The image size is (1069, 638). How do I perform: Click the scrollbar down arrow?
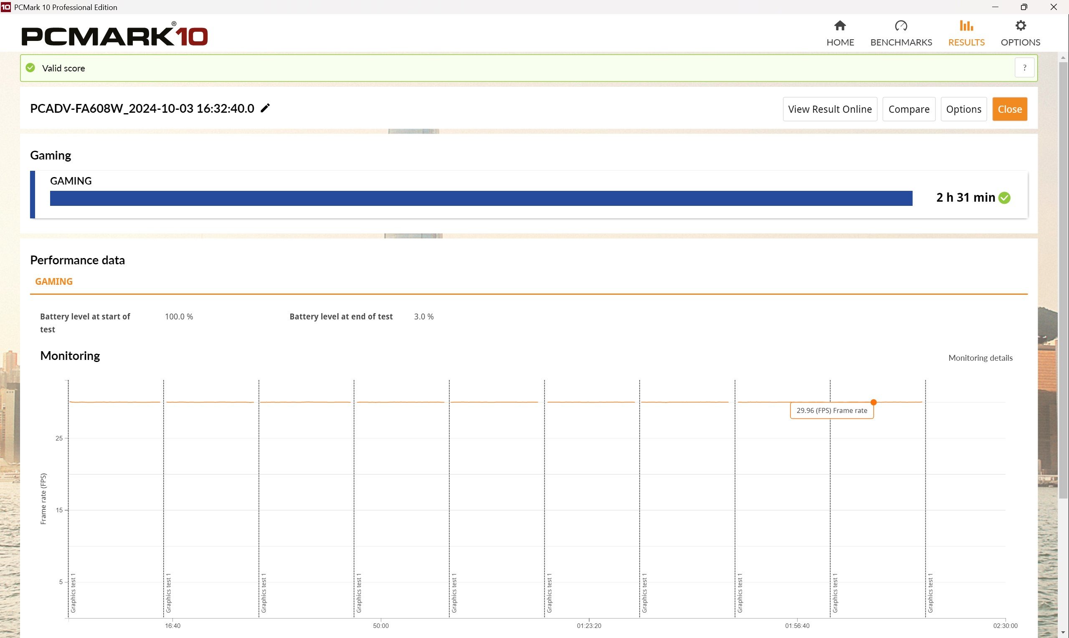1063,633
